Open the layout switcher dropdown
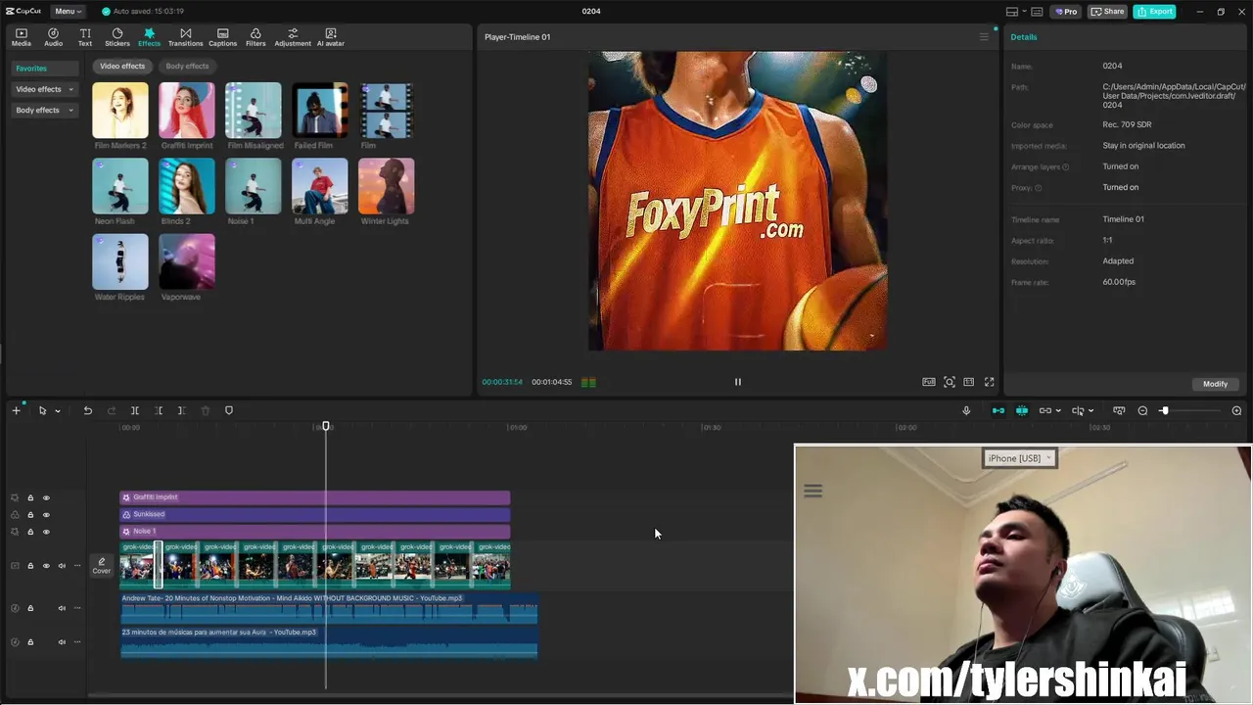The height and width of the screenshot is (705, 1253). [1015, 12]
